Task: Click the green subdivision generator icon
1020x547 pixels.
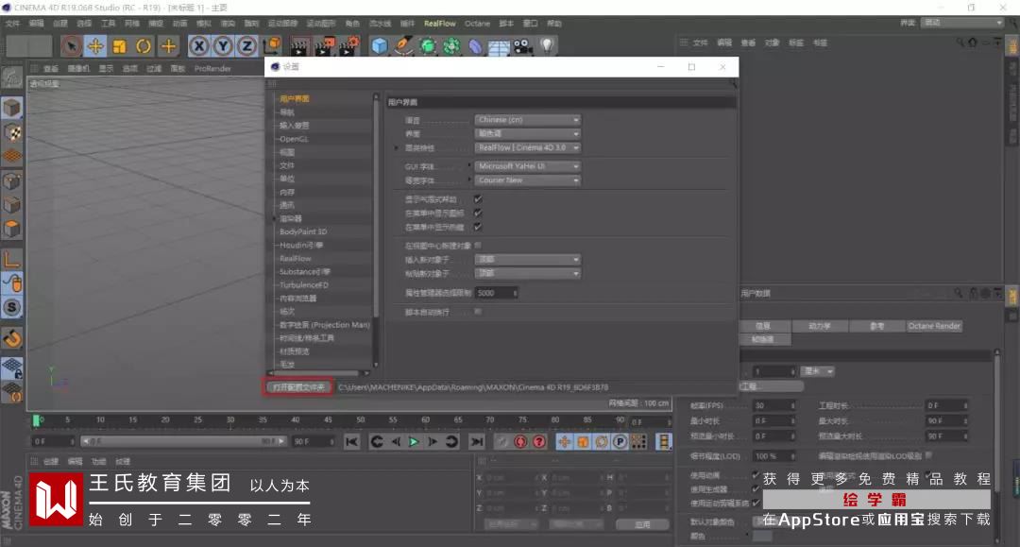Action: tap(428, 46)
